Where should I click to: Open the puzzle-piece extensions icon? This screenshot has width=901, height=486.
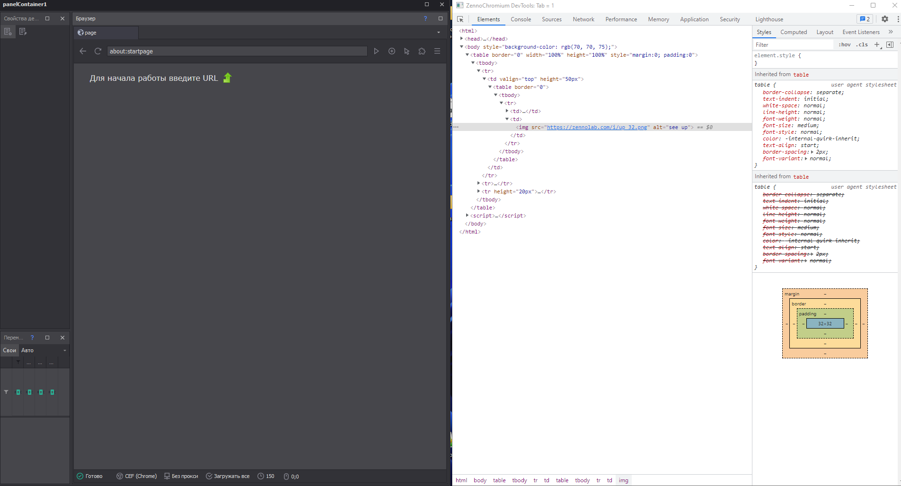click(422, 51)
